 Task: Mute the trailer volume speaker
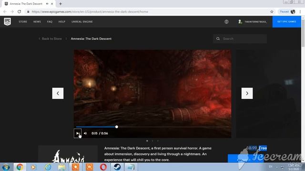click(x=85, y=133)
